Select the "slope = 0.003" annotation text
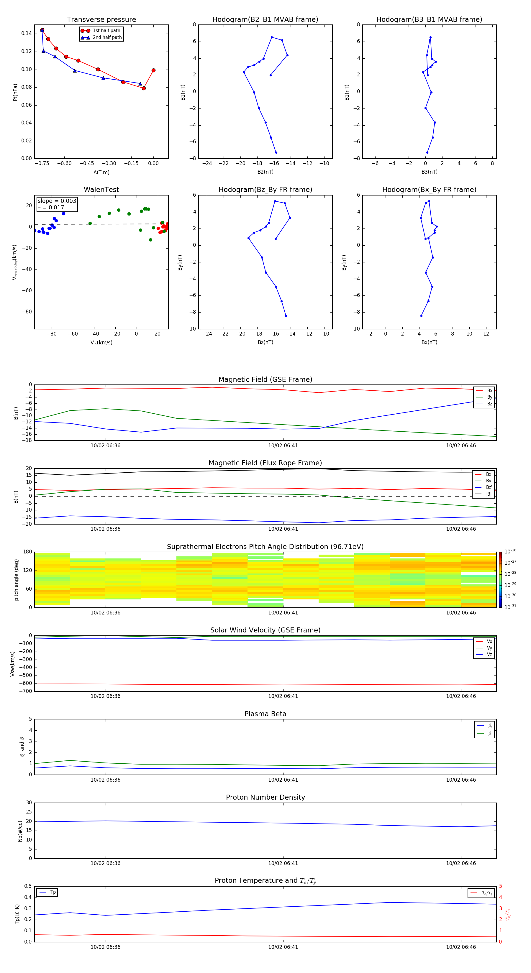Image resolution: width=531 pixels, height=973 pixels. [x=57, y=201]
